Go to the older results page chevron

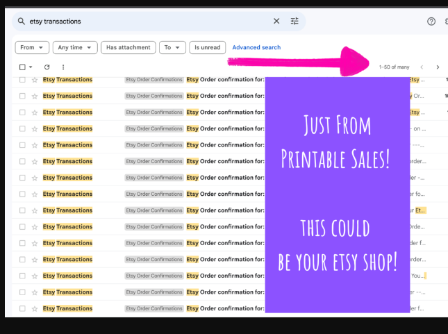tap(438, 67)
